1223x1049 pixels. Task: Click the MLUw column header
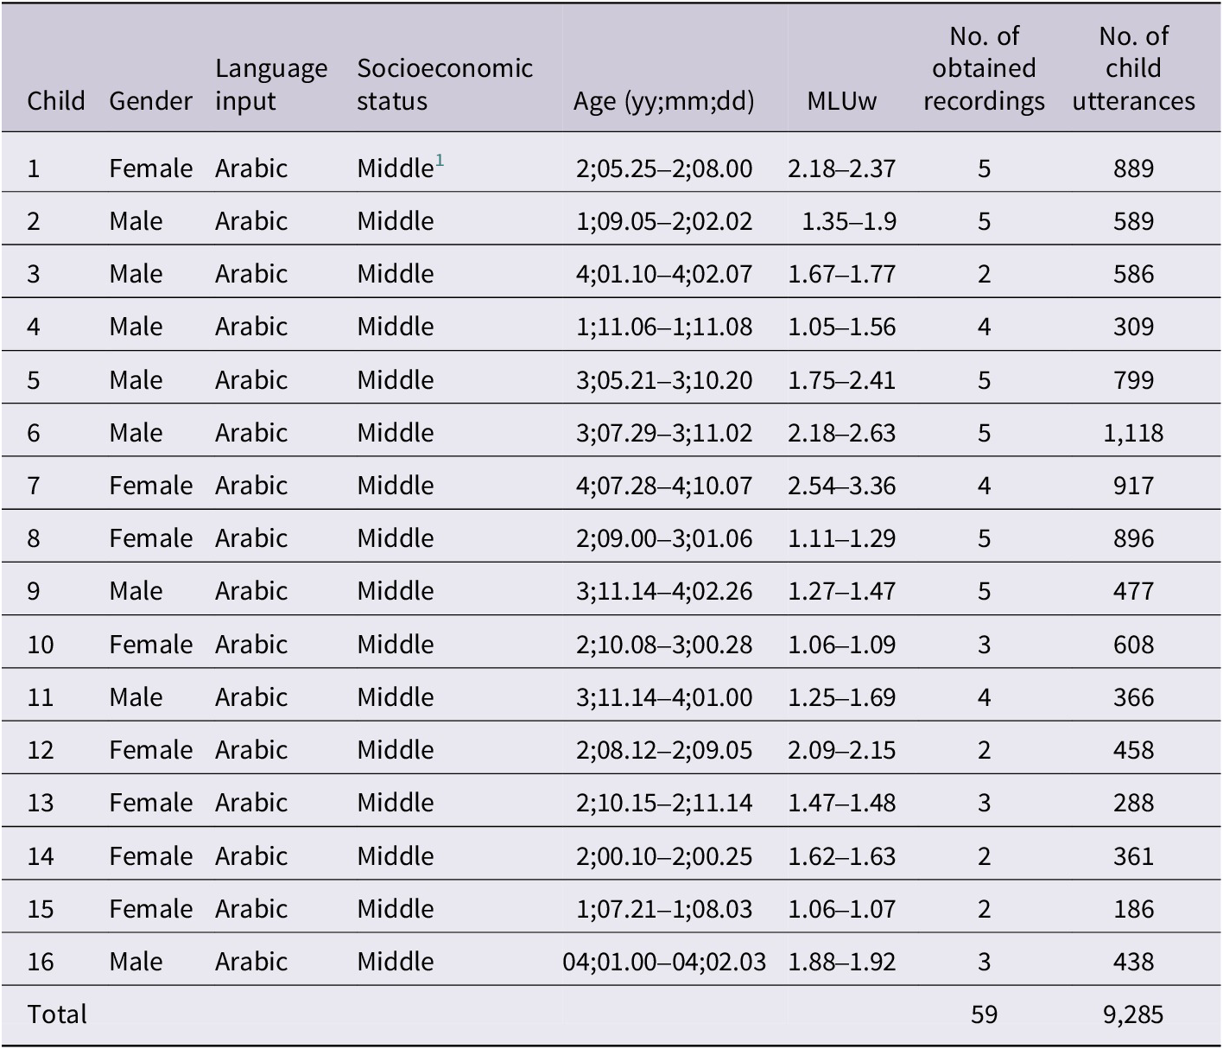(x=841, y=101)
